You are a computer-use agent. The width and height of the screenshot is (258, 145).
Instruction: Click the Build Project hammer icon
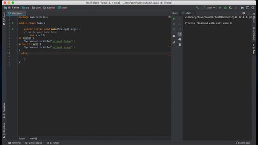coord(197,8)
